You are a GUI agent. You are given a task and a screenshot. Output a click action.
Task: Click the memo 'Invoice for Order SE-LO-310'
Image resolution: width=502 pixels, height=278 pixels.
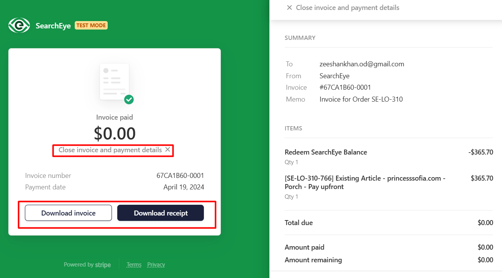tap(361, 99)
